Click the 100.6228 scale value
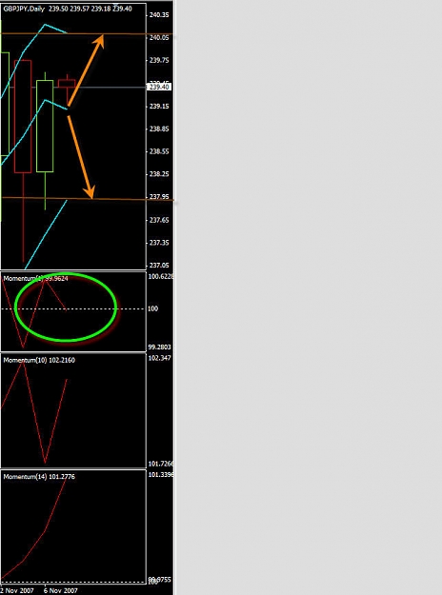 tap(160, 277)
